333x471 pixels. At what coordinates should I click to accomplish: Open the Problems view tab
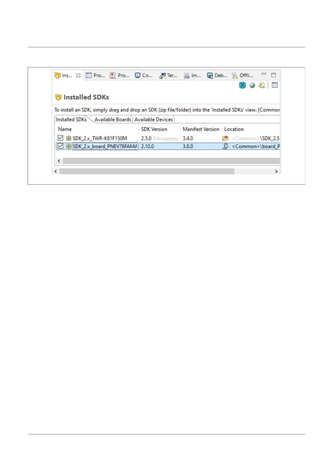click(x=120, y=76)
